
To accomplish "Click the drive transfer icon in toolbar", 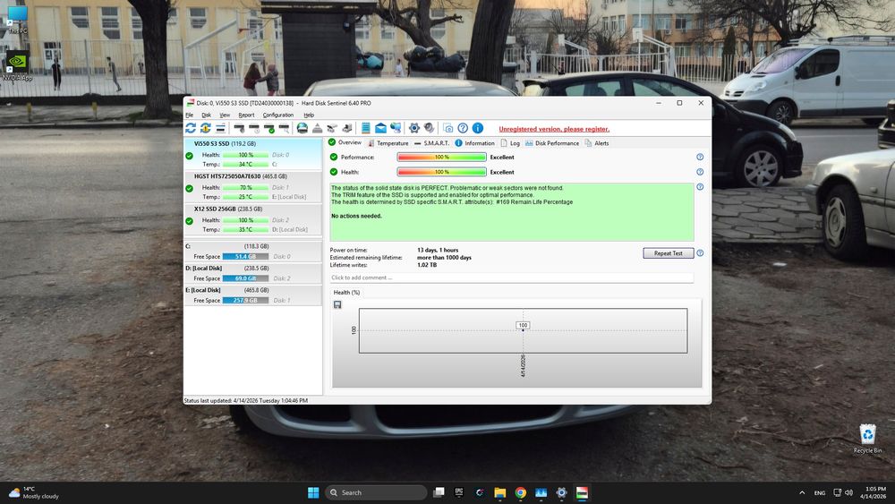I will [332, 128].
